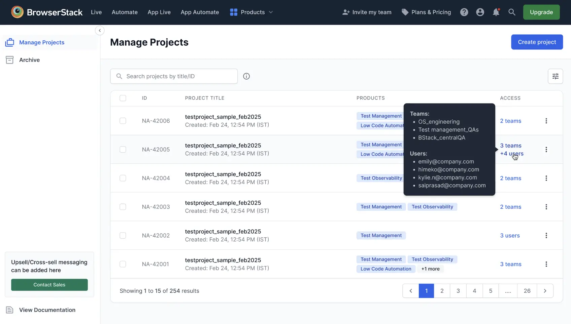571x324 pixels.
Task: Open actions menu for NA-42004
Action: tap(546, 178)
